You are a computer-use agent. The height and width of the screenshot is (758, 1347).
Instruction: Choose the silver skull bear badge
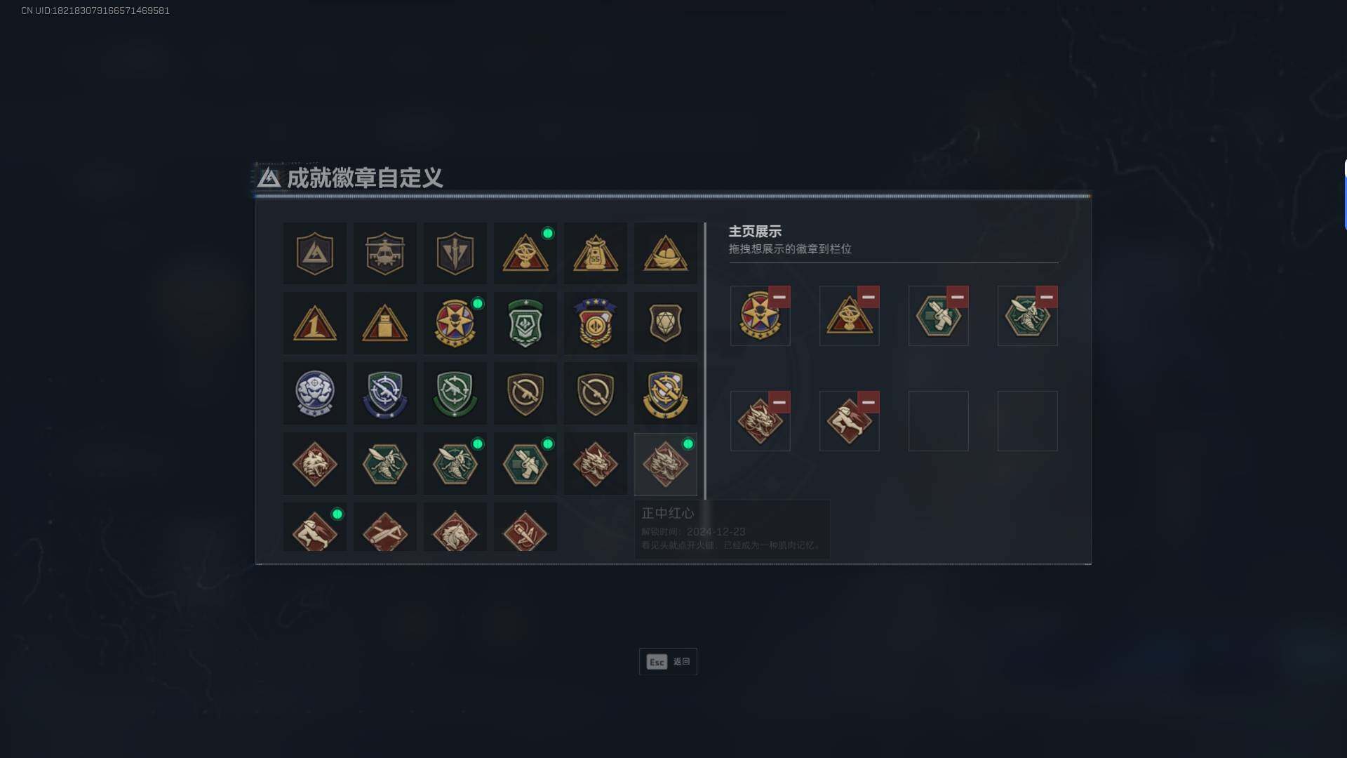click(314, 394)
